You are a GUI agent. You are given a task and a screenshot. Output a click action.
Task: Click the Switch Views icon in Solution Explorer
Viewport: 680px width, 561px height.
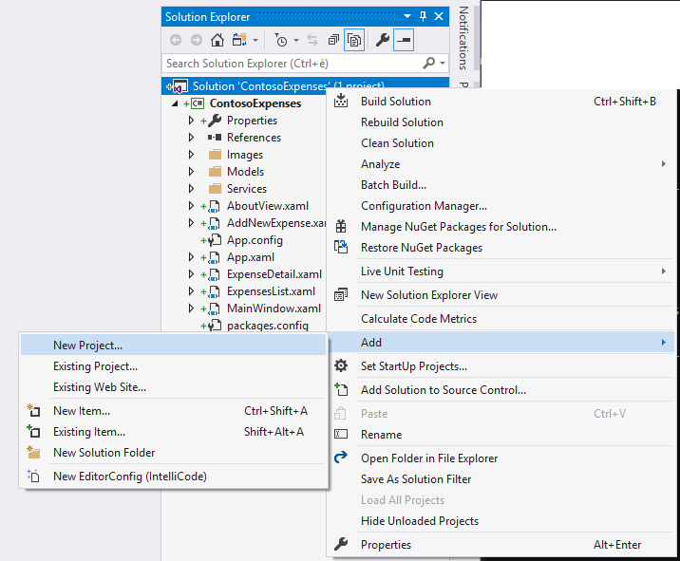tap(239, 40)
